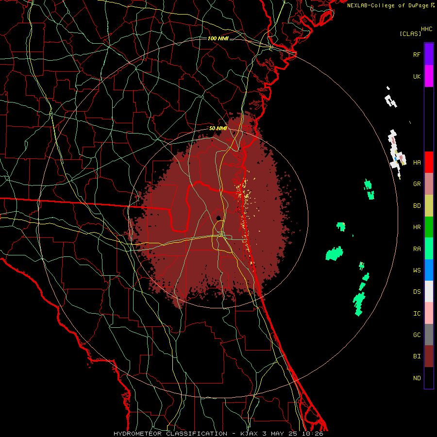Click the black radar site dot
The image size is (437, 437).
pyautogui.click(x=219, y=218)
